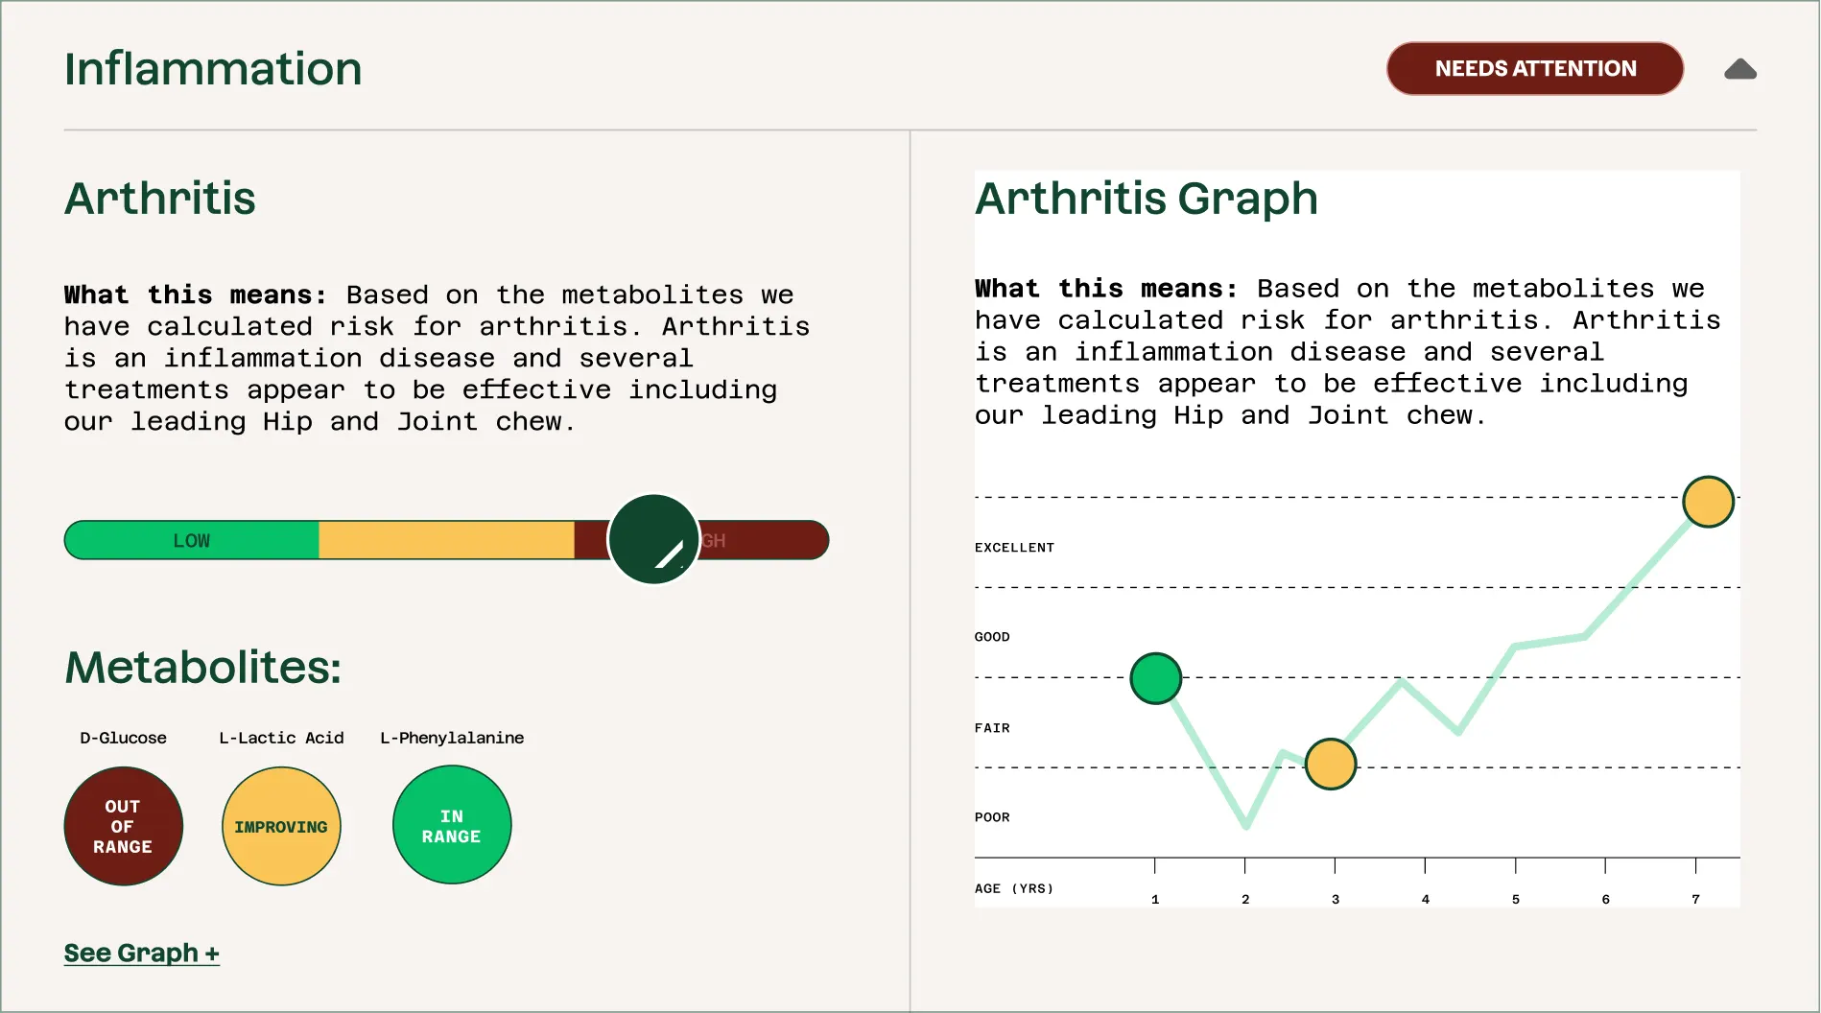Click the Inflammation section title
The width and height of the screenshot is (1821, 1013).
coord(213,69)
